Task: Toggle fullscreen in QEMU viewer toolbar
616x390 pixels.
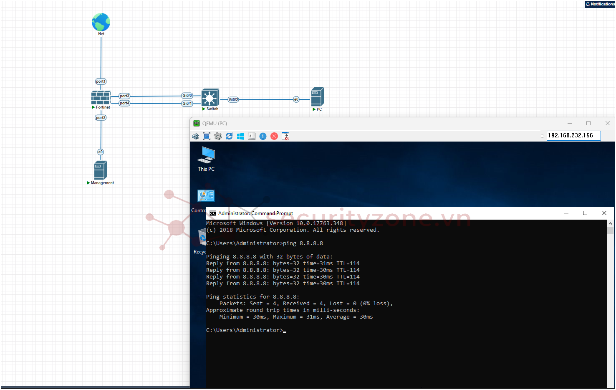Action: pos(207,136)
